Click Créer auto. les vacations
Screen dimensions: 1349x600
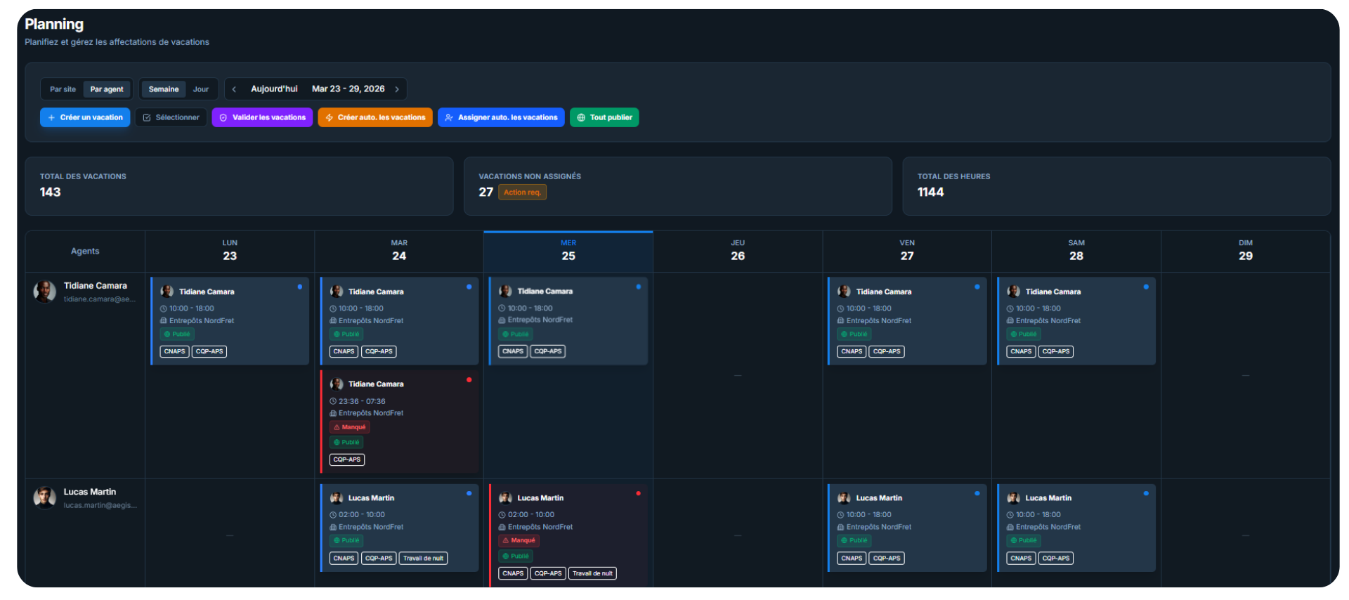coord(375,117)
